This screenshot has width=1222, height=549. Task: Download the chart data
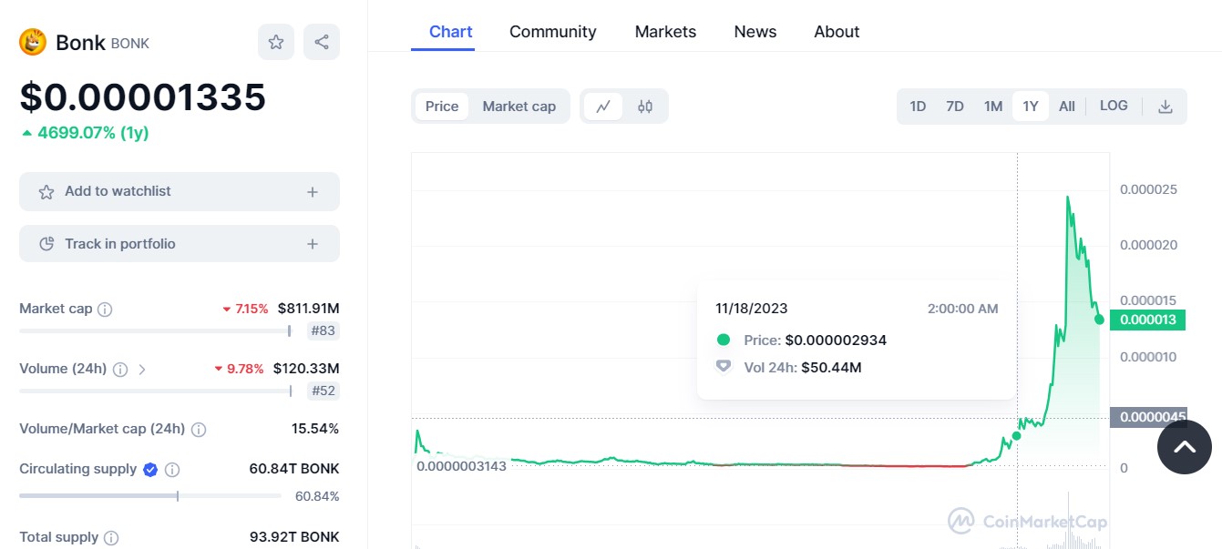point(1165,107)
